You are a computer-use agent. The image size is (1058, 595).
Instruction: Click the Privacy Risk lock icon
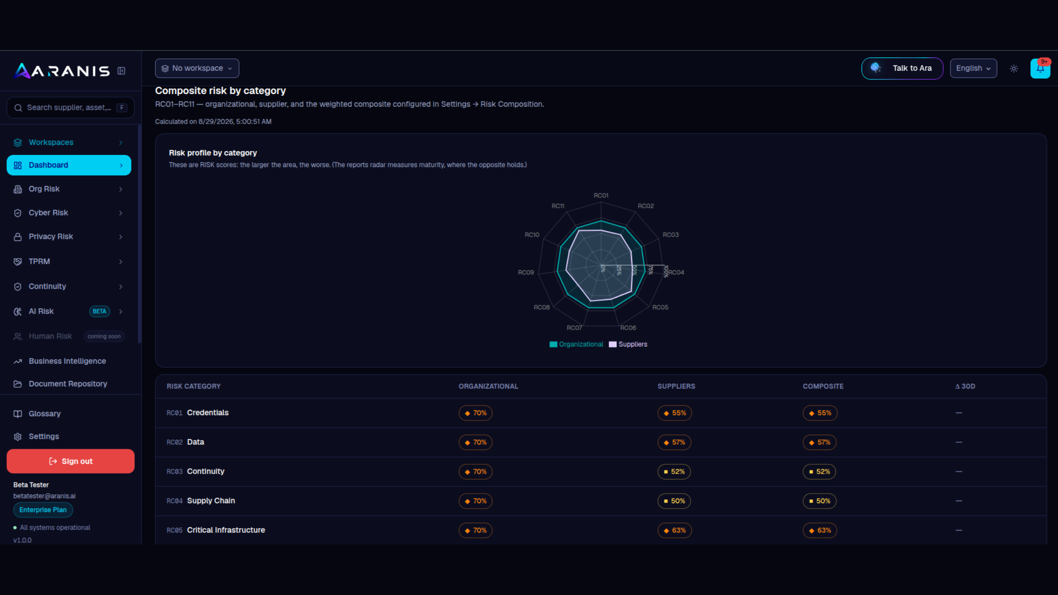pos(18,237)
